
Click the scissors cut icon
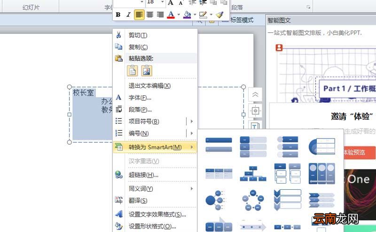tap(119, 35)
